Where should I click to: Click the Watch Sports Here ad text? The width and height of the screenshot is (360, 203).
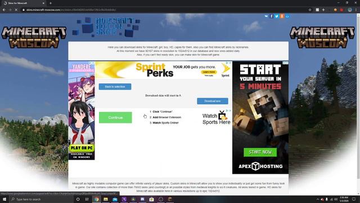coord(216,119)
